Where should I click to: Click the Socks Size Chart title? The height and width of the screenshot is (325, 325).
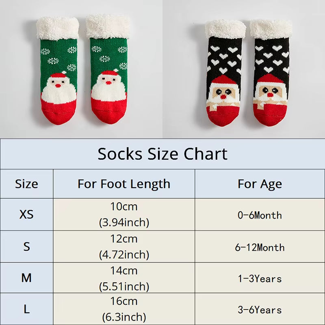click(x=162, y=154)
